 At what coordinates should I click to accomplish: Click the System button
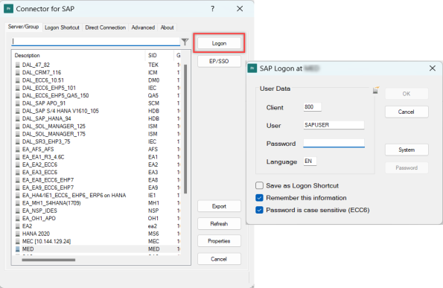pyautogui.click(x=407, y=150)
